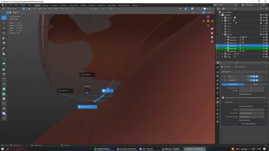Collapse the Subdivision modifier panel
This screenshot has width=269, height=151.
[x=222, y=80]
